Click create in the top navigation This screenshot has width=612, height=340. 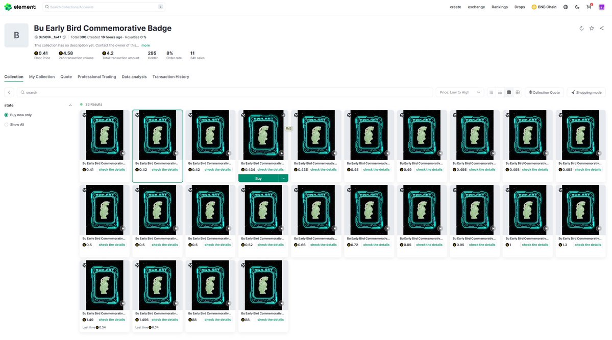[455, 7]
